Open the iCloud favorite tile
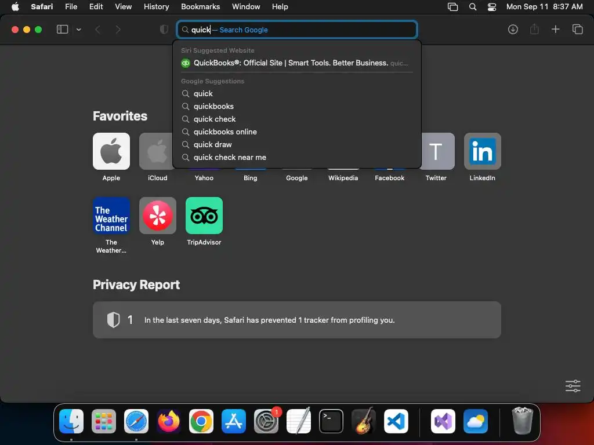The image size is (594, 445). [x=157, y=151]
